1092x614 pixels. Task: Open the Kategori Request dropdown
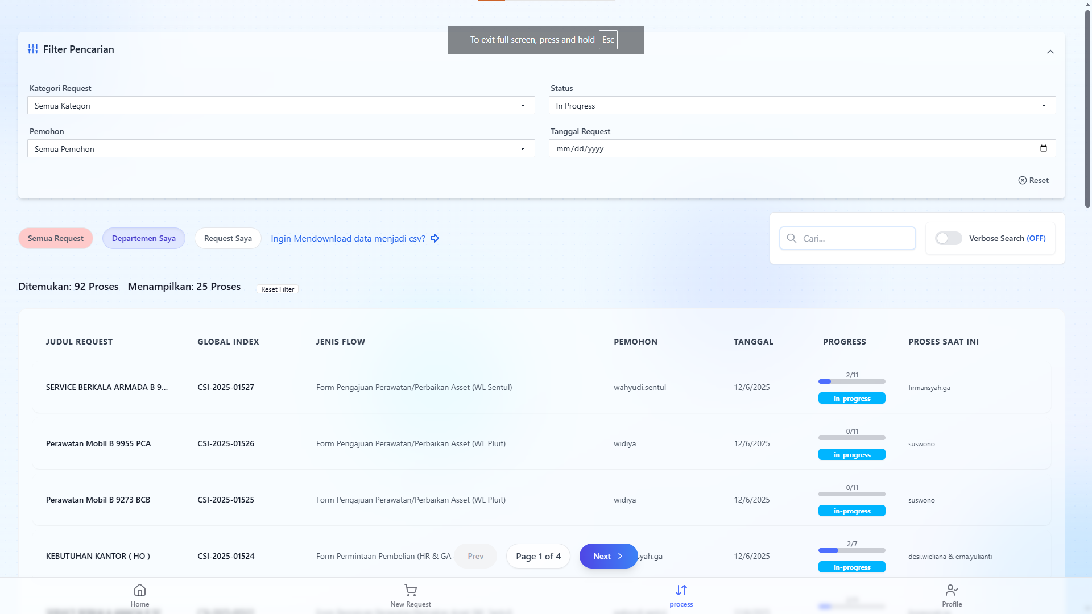click(281, 105)
